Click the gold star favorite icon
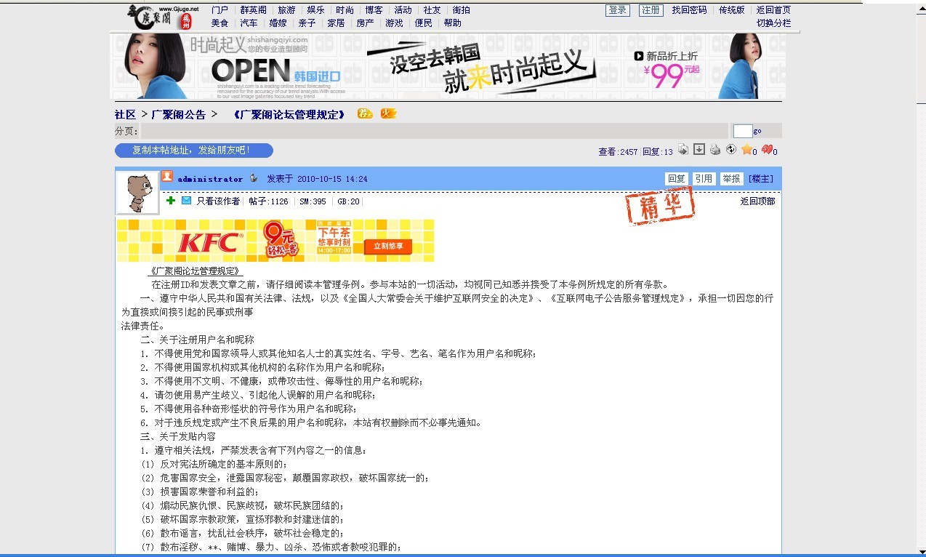Image resolution: width=926 pixels, height=557 pixels. pyautogui.click(x=746, y=149)
